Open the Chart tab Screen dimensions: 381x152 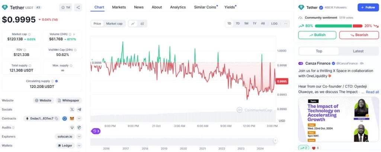(99, 7)
